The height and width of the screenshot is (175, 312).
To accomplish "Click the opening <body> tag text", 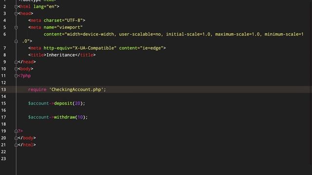I will click(25, 69).
